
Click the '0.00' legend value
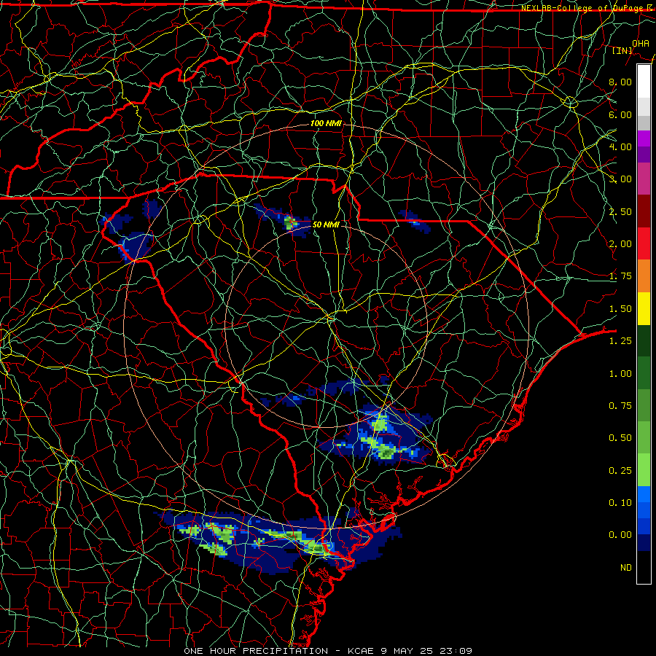click(x=620, y=535)
